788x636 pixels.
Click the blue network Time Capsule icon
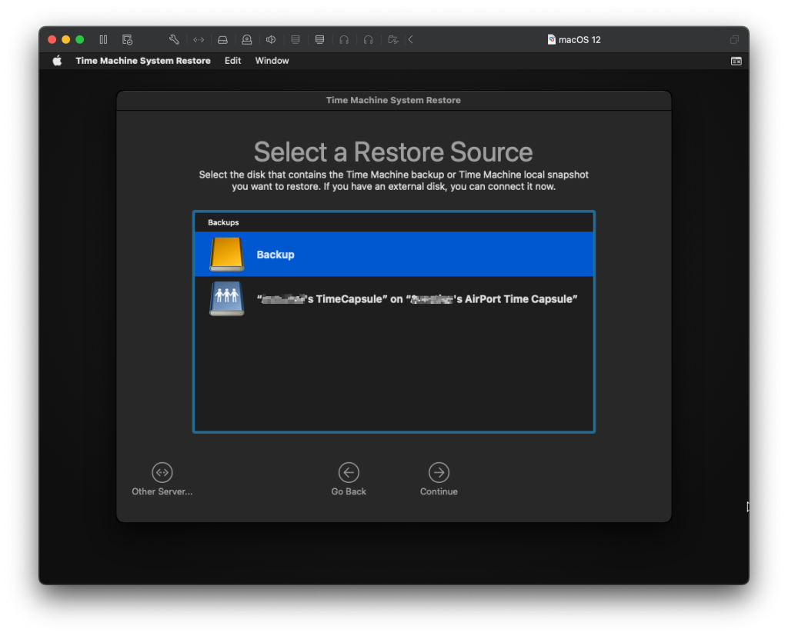point(227,298)
